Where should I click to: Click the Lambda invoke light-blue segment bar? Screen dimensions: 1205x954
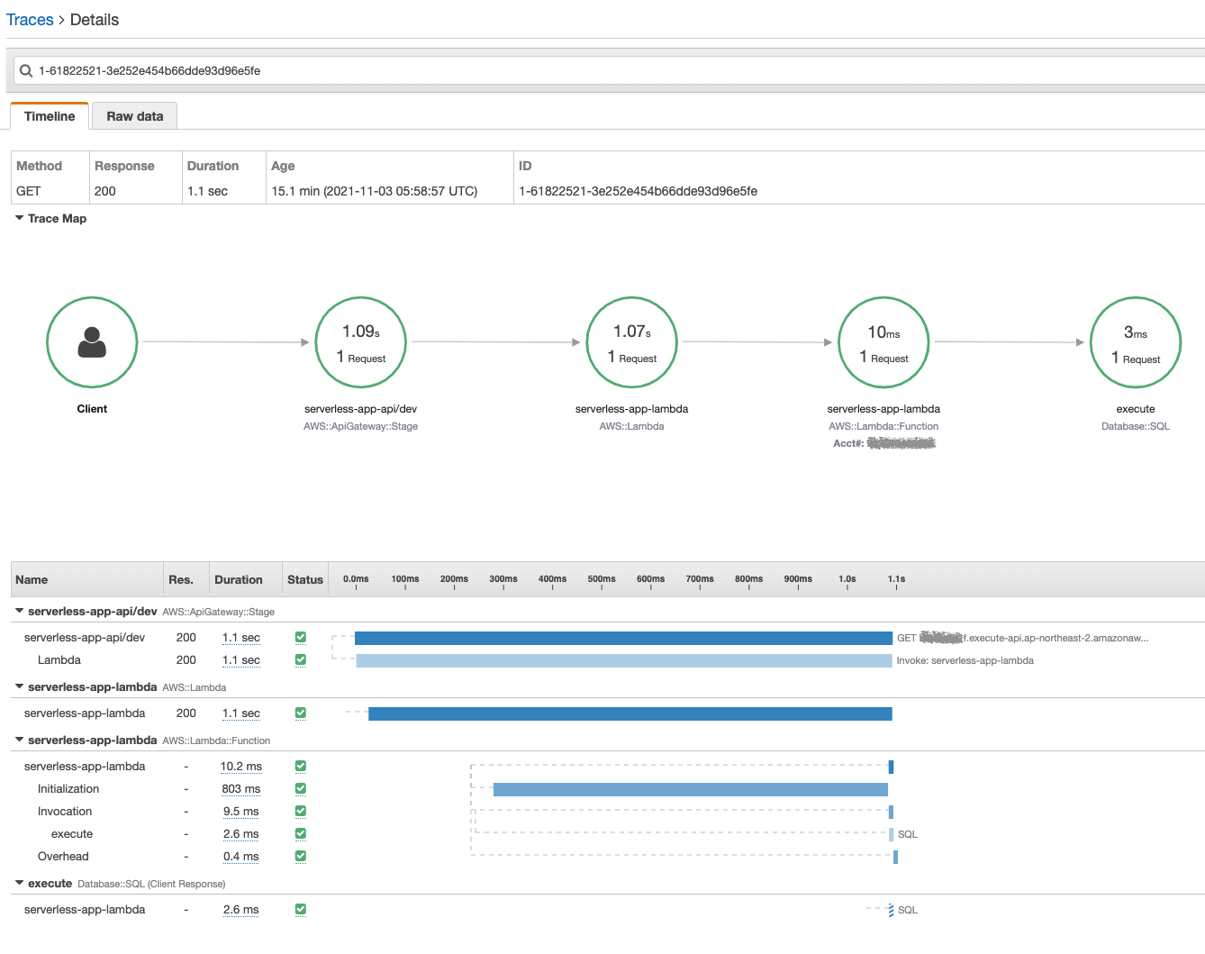[x=624, y=660]
